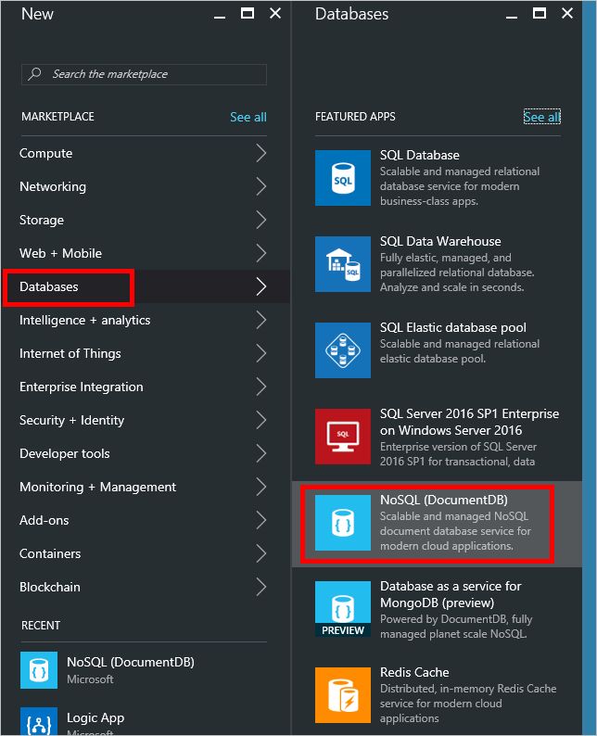
Task: Maximize the Databases blade
Action: click(540, 13)
